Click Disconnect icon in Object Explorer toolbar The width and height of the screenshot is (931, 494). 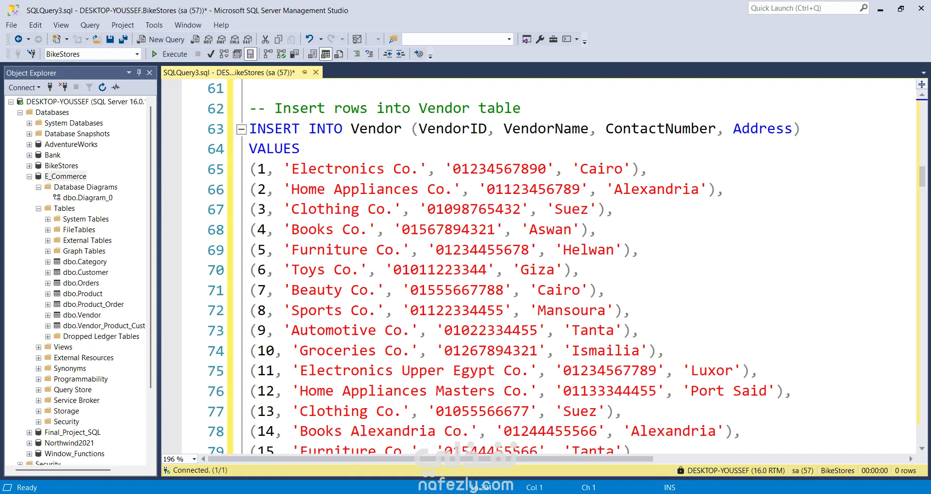pos(63,87)
